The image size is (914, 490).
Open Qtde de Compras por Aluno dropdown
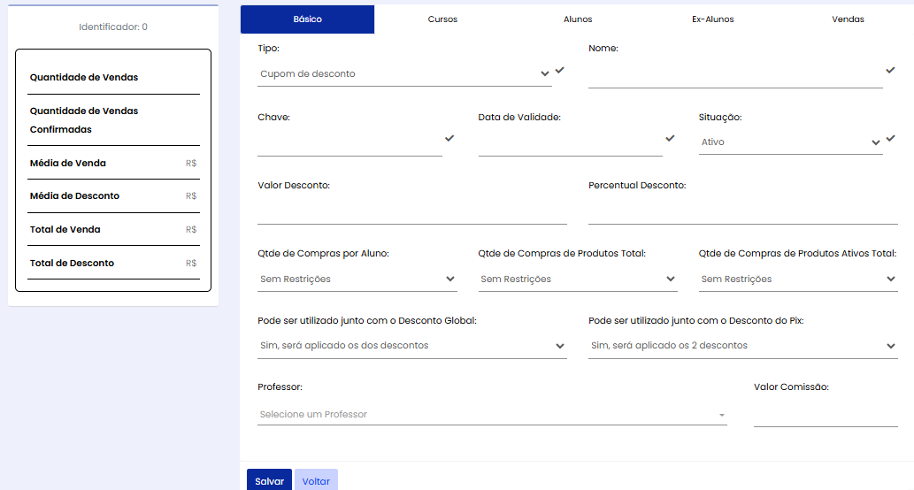357,279
